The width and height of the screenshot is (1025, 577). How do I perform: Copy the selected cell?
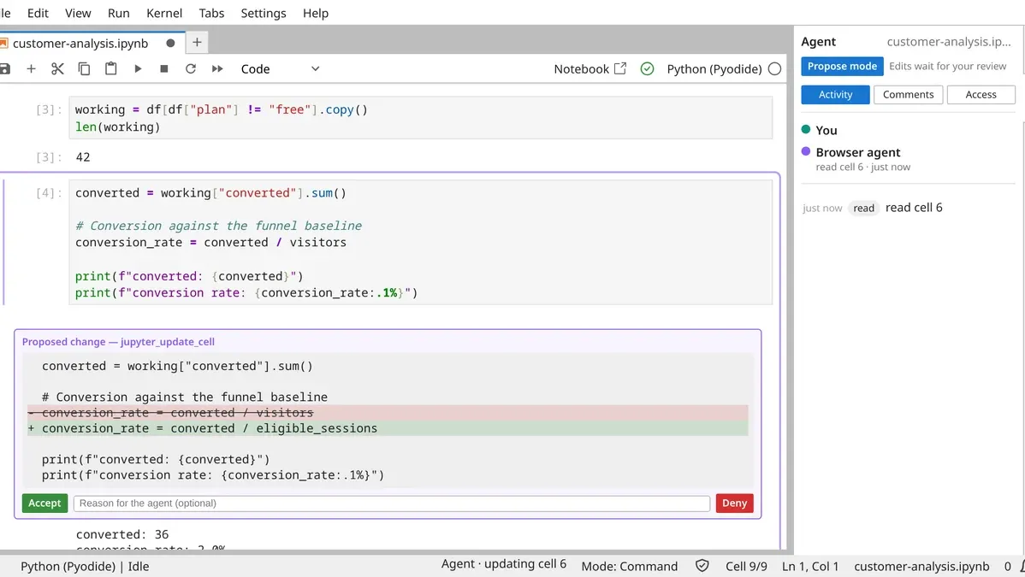(x=85, y=68)
